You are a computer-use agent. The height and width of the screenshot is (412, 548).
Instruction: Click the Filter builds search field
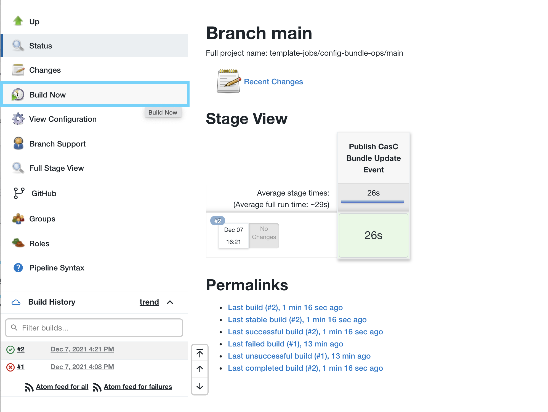tap(94, 328)
